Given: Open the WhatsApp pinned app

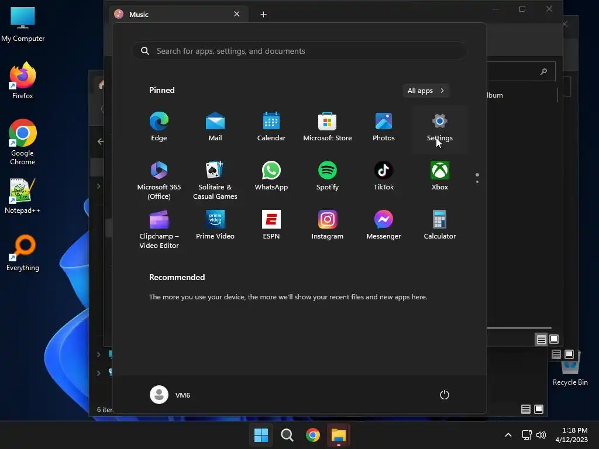Looking at the screenshot, I should [x=271, y=177].
